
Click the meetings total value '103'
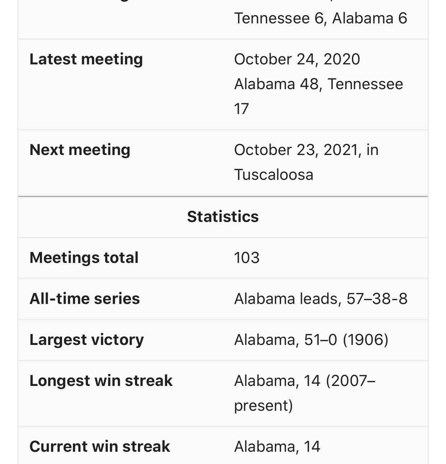[x=247, y=258]
